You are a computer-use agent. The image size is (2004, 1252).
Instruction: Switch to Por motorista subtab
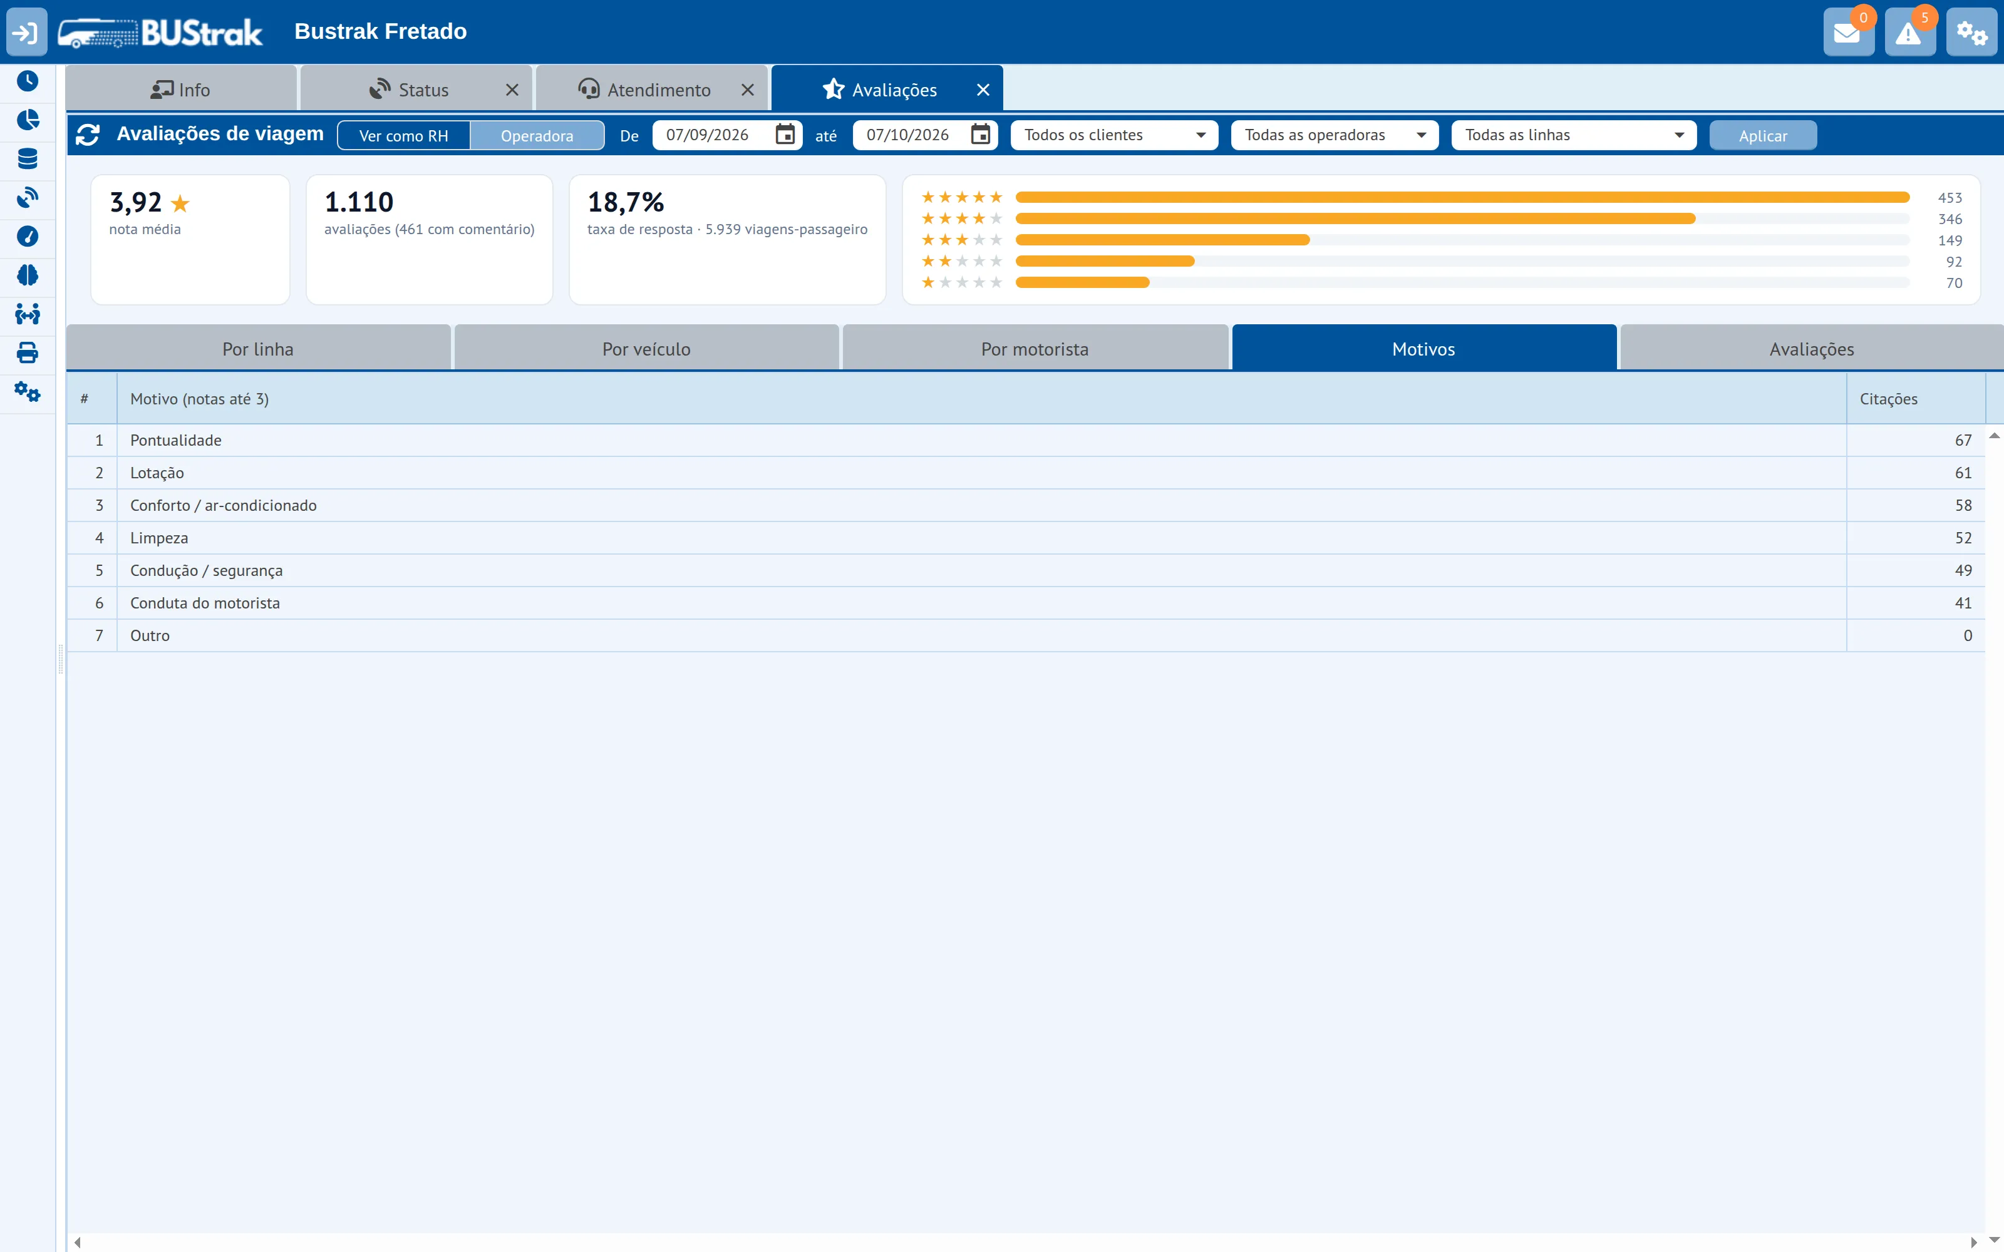coord(1035,349)
